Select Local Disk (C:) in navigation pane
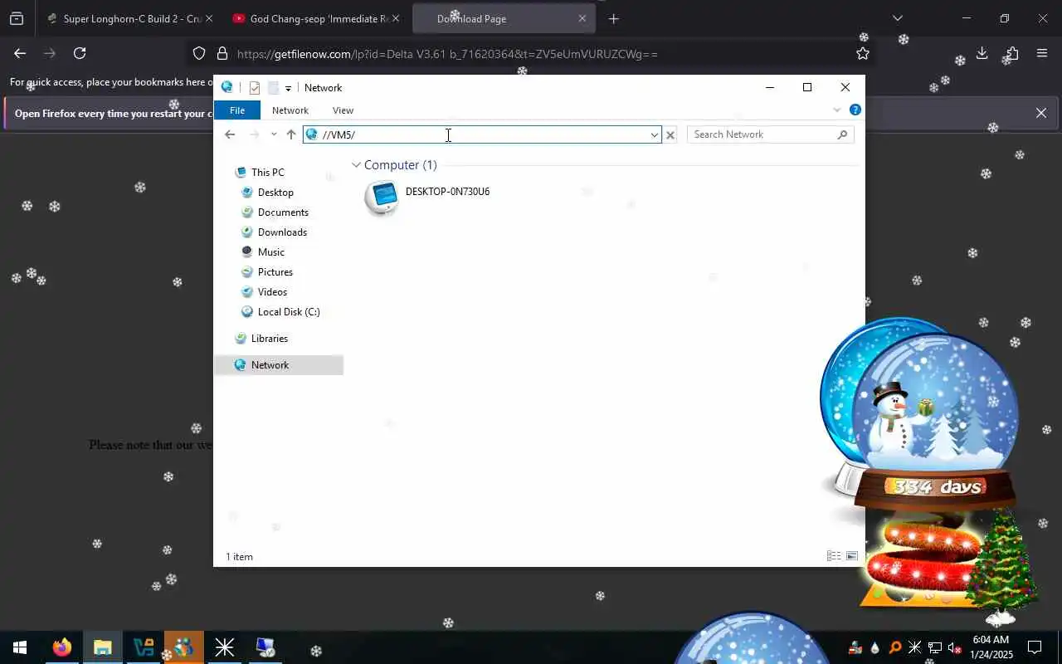Viewport: 1062px width, 664px height. (288, 312)
